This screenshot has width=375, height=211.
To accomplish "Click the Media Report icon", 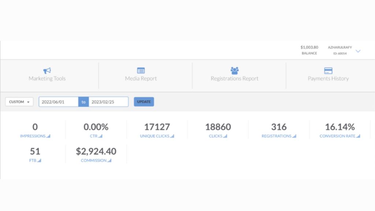I will coord(141,71).
